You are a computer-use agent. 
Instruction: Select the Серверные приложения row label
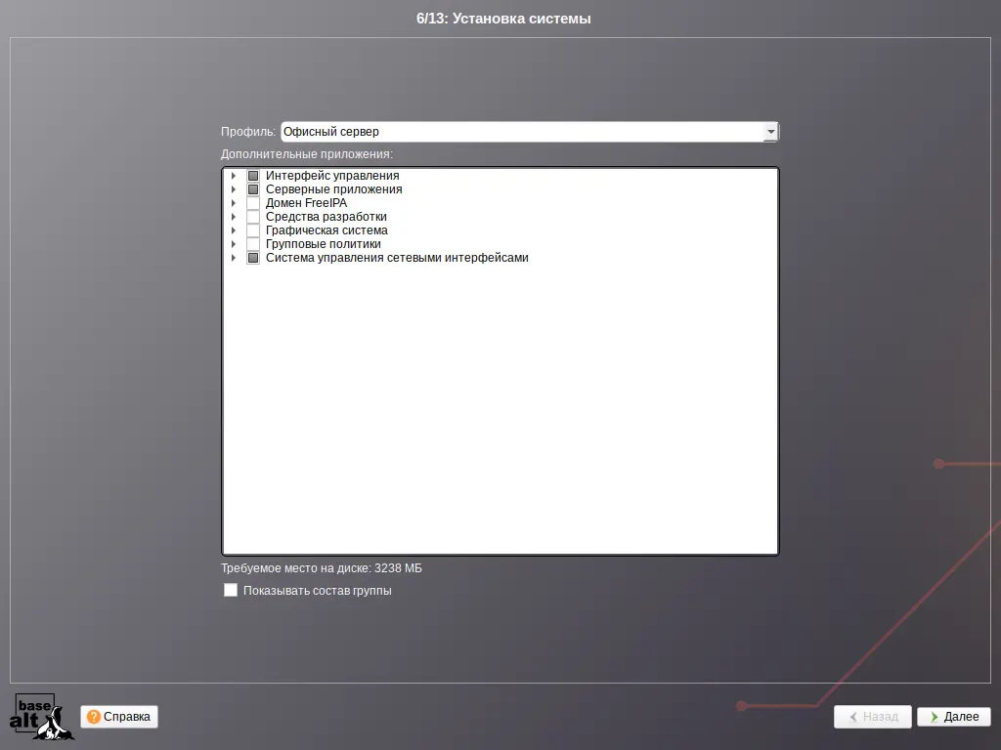tap(334, 189)
